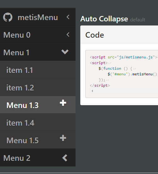Choose item 1.2 in the sidebar
Screen dimensions: 158x174
(38, 87)
